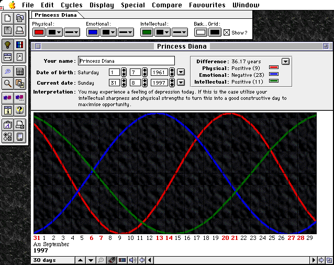Open the Display menu
The width and height of the screenshot is (334, 265).
[x=102, y=5]
